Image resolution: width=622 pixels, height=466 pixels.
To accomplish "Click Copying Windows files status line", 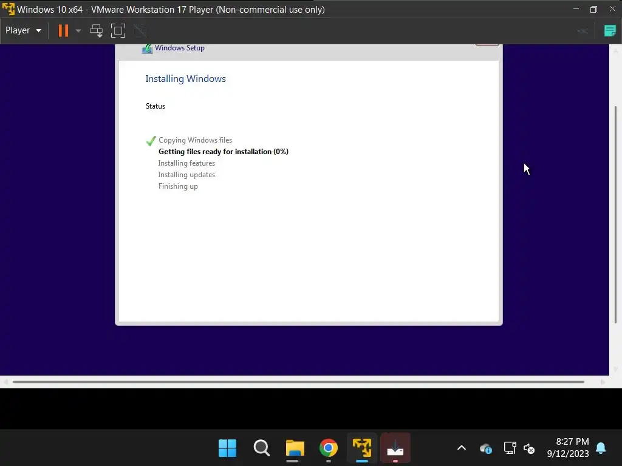I will pos(195,140).
